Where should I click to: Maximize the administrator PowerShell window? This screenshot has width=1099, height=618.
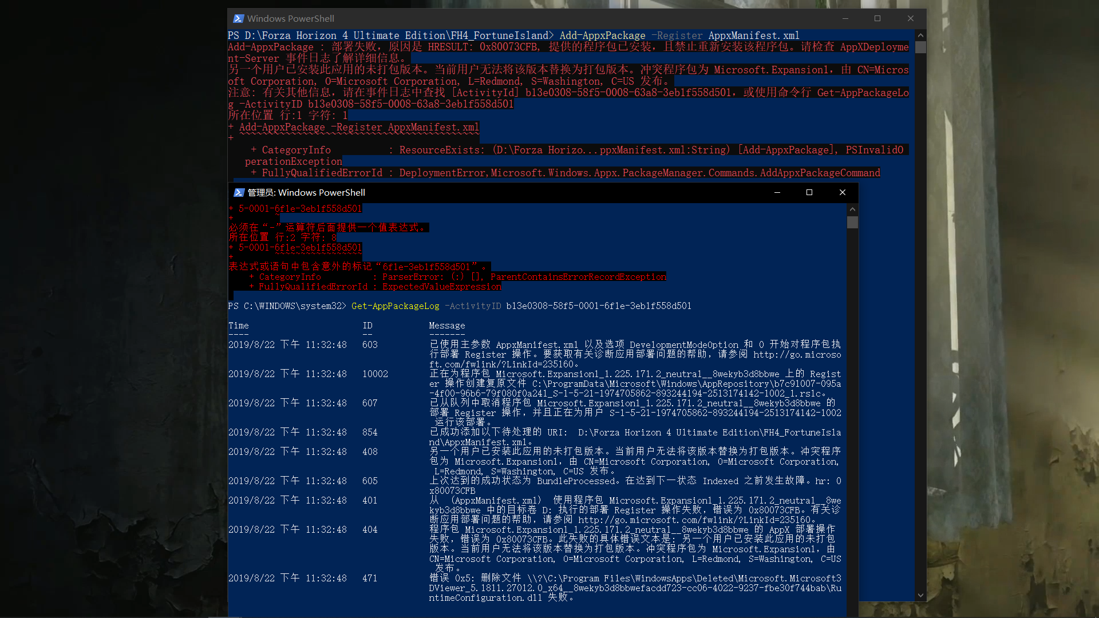(809, 193)
